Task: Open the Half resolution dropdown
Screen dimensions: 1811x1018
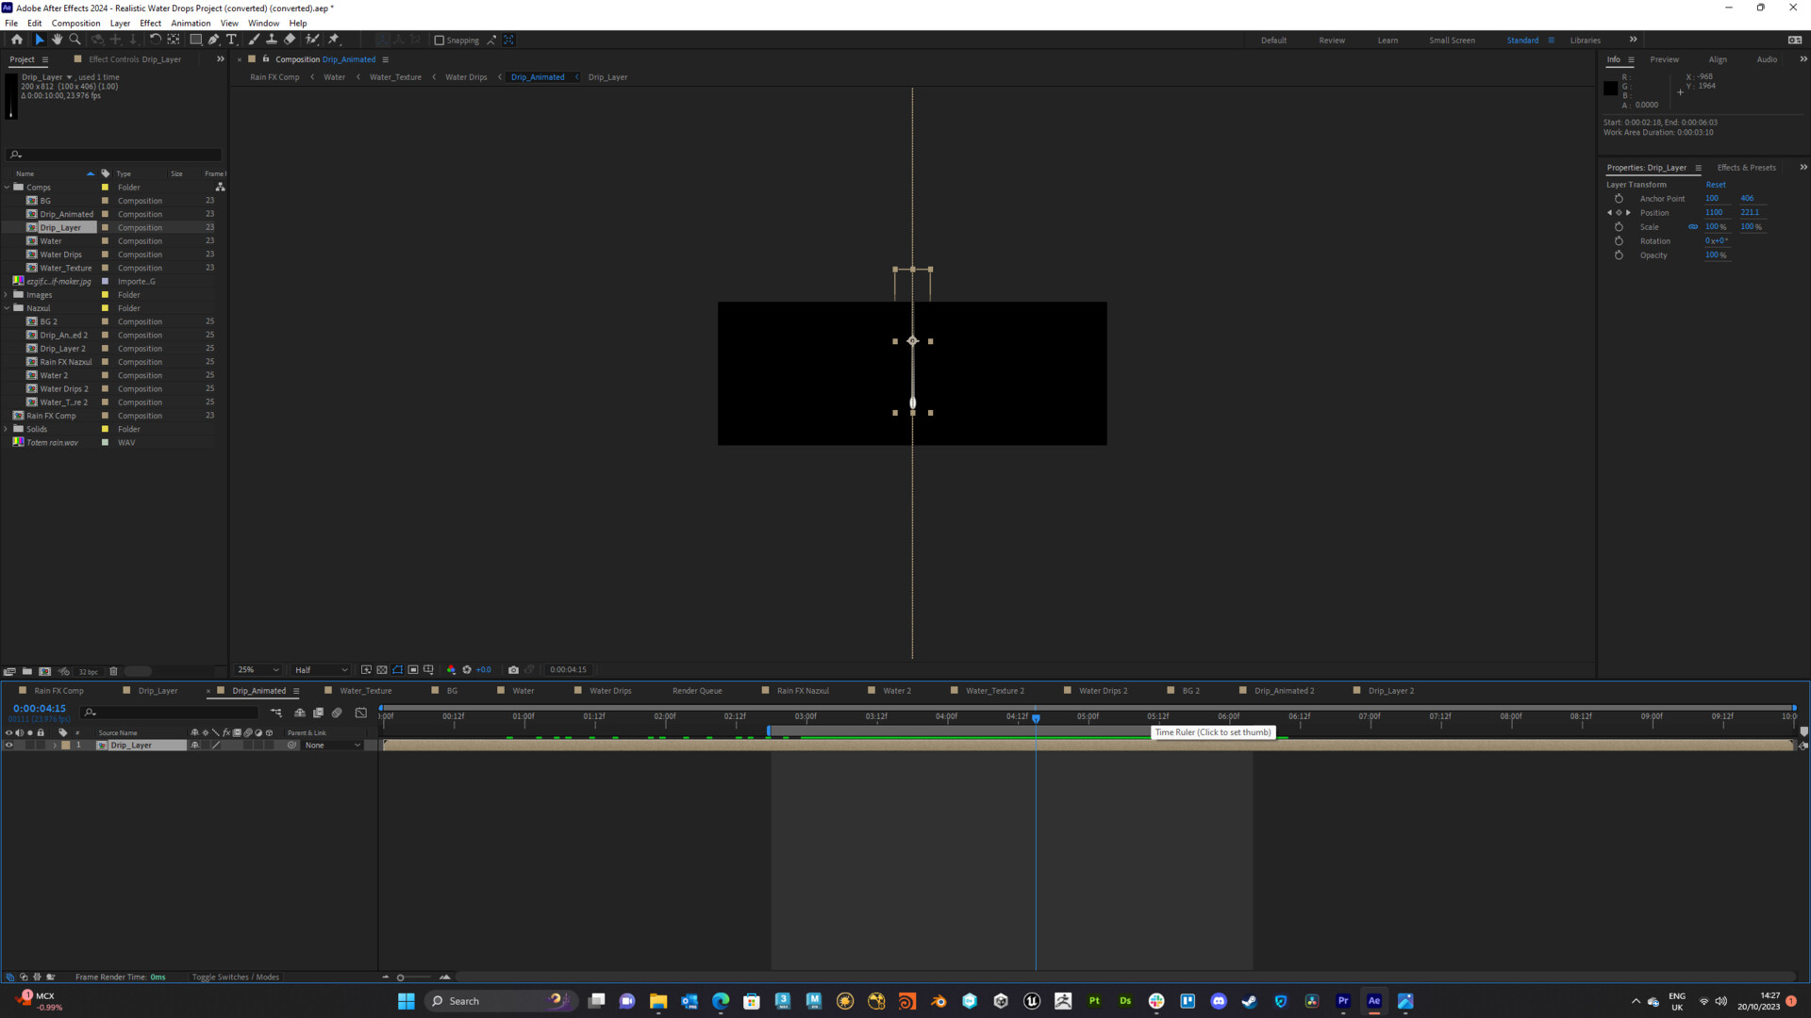Action: tap(320, 669)
